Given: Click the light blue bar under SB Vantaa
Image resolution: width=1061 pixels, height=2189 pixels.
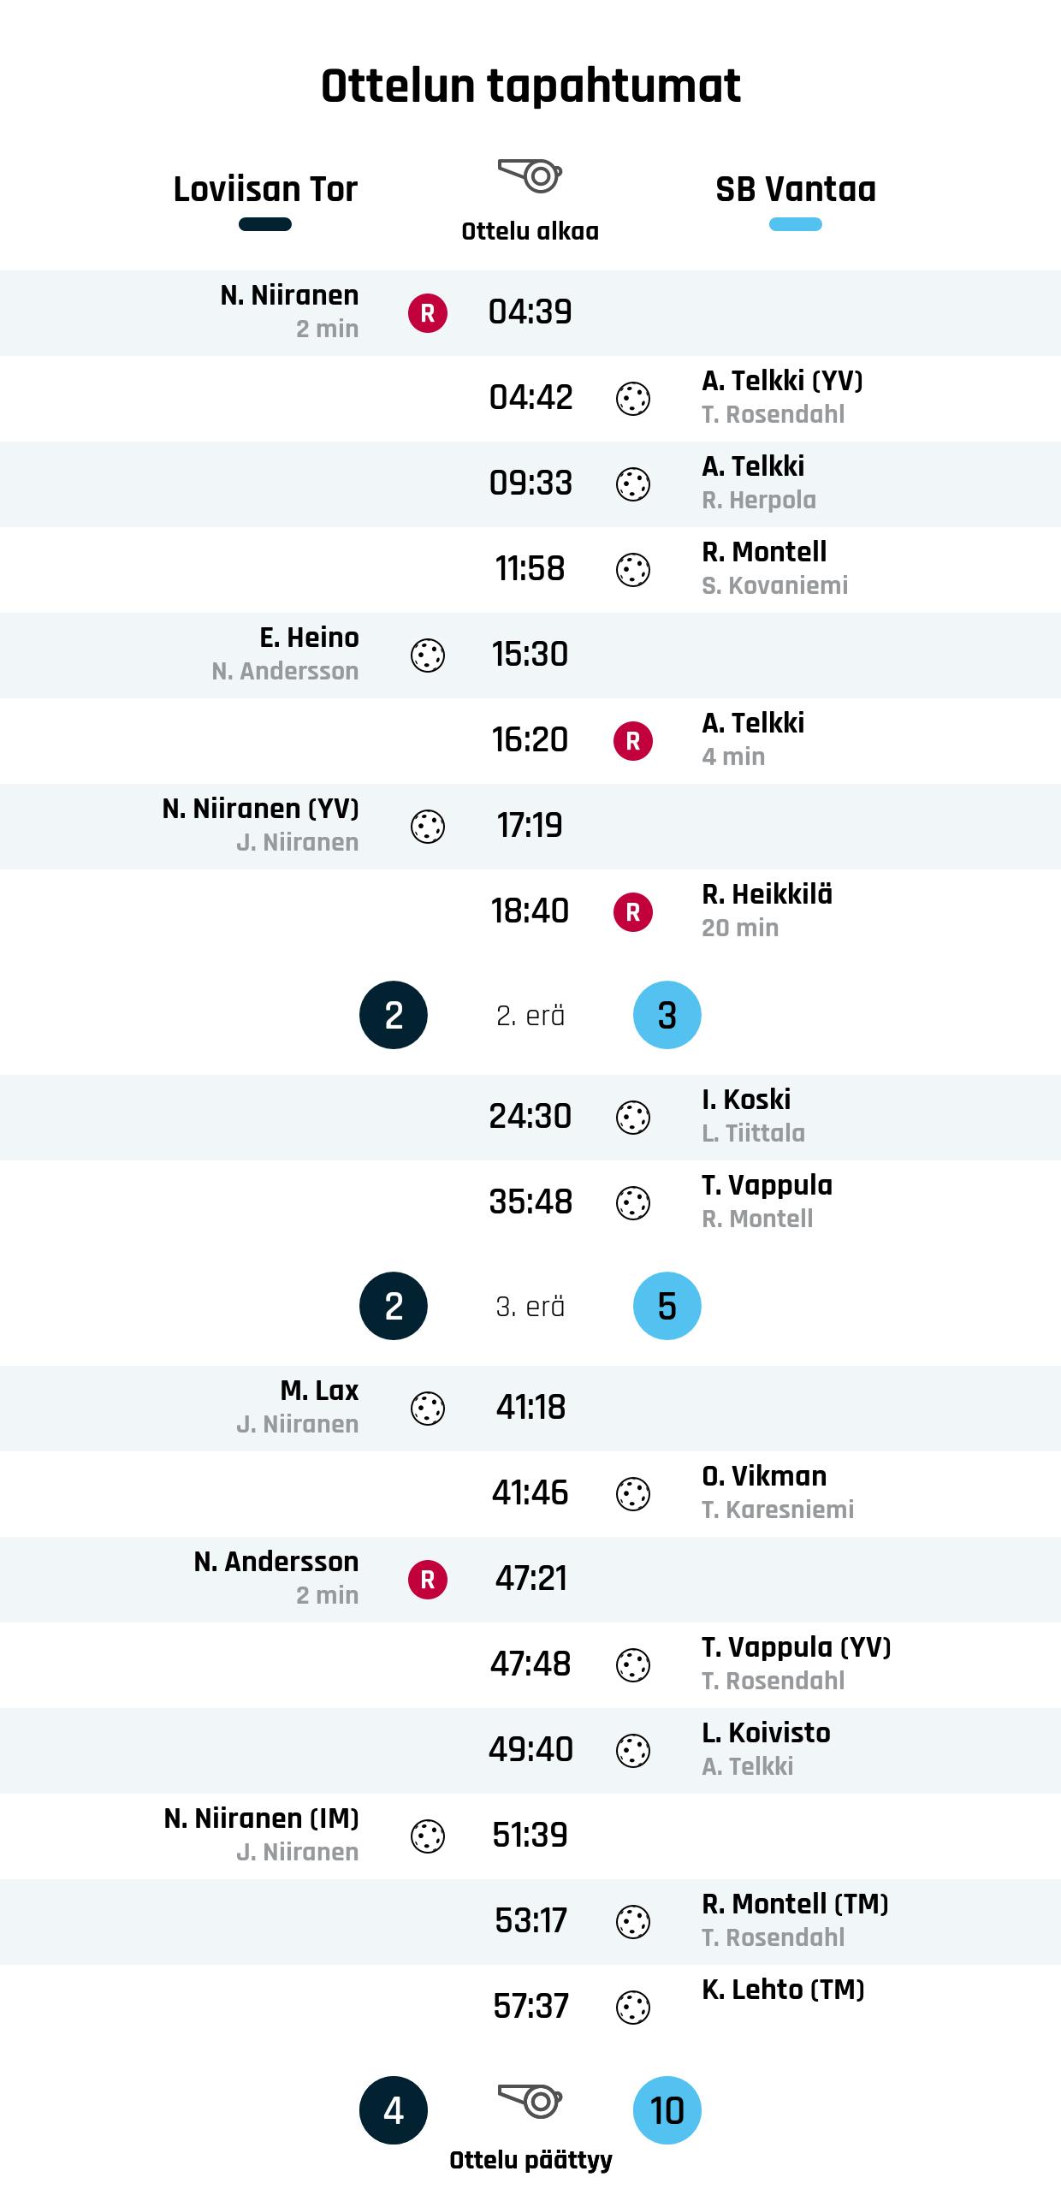Looking at the screenshot, I should coord(796,224).
